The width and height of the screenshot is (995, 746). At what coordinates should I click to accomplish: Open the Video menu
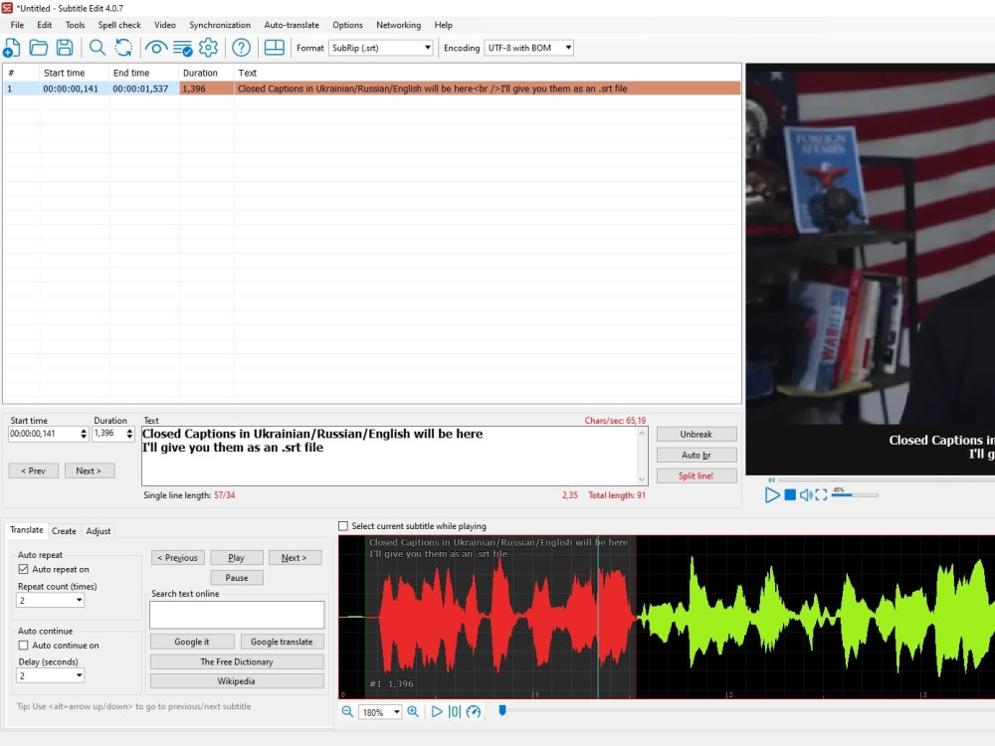point(165,25)
